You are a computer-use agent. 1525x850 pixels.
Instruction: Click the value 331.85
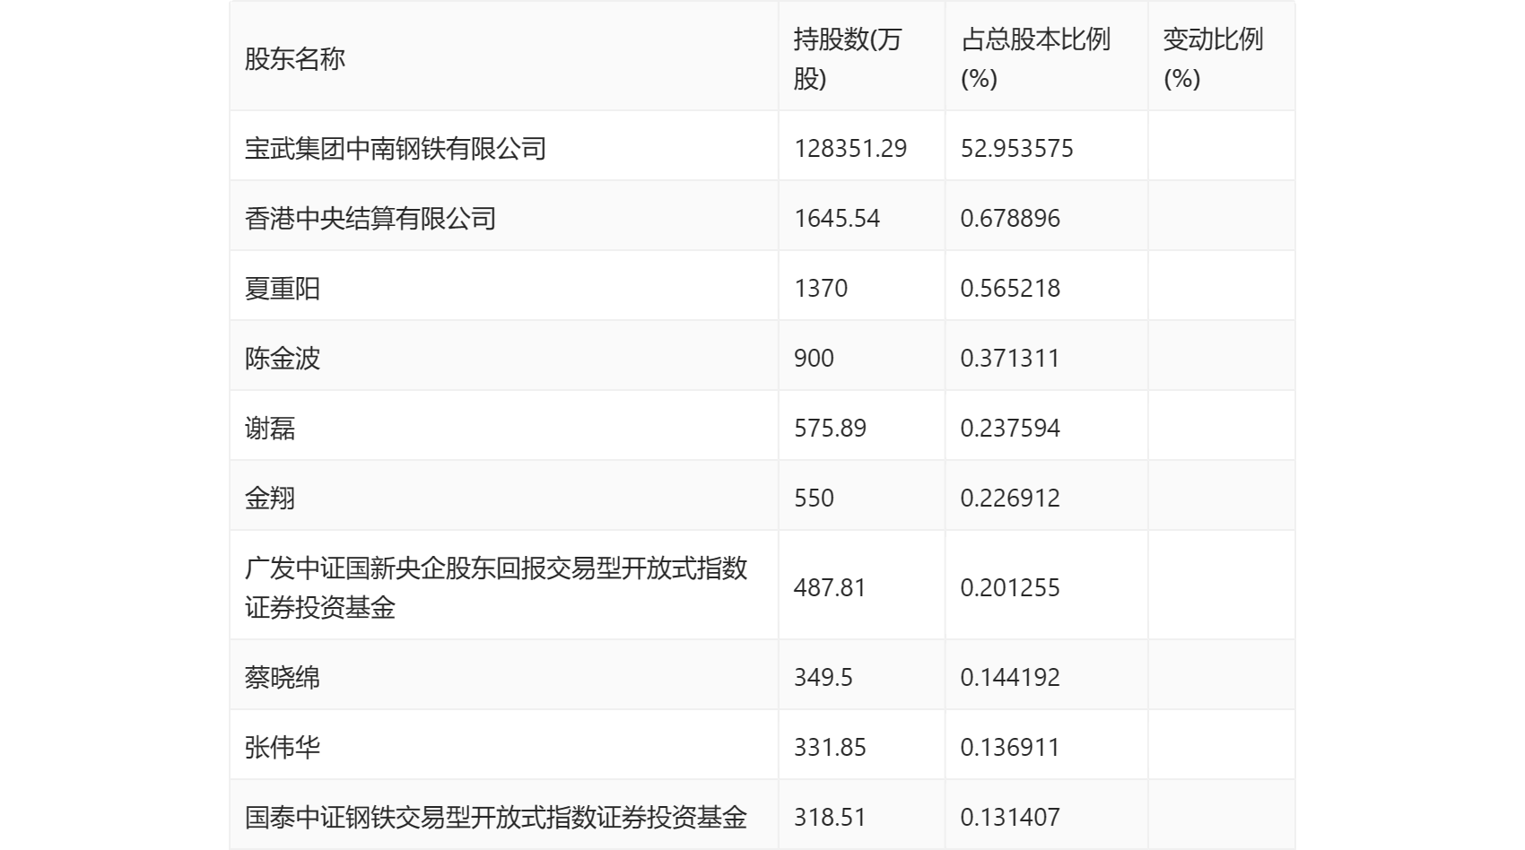(x=830, y=747)
